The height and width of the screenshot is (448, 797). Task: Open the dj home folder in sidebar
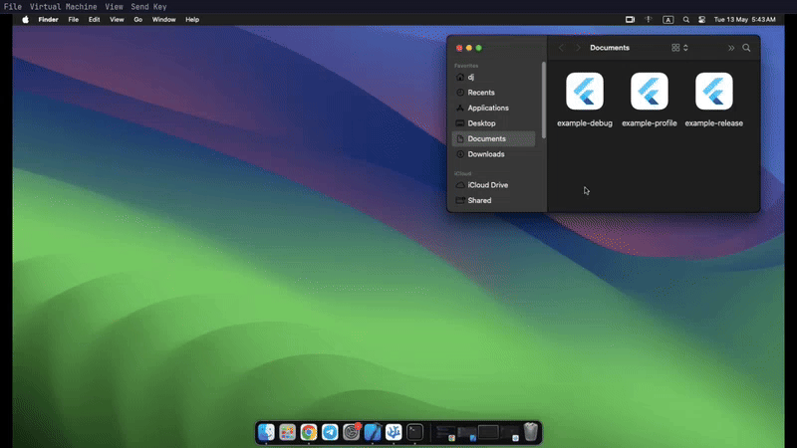(493, 78)
